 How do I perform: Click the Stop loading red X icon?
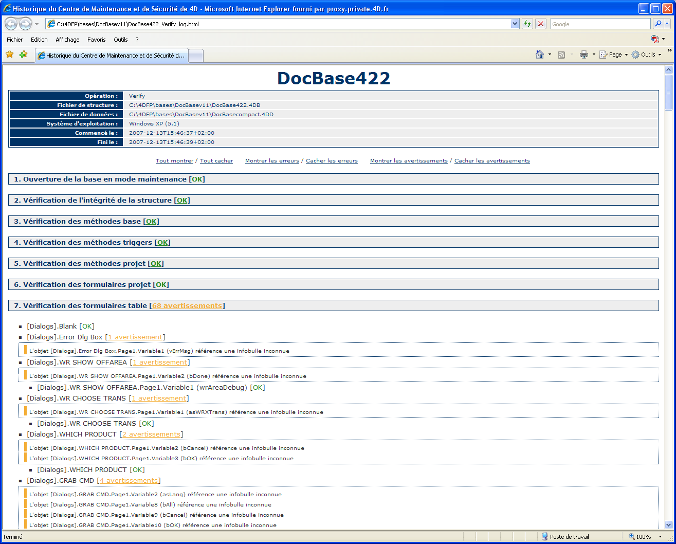[541, 24]
